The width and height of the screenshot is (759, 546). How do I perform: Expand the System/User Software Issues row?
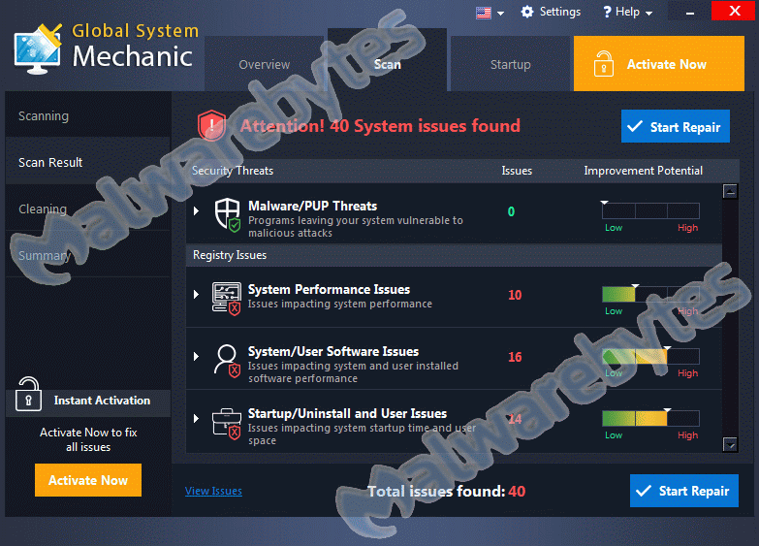[x=196, y=356]
